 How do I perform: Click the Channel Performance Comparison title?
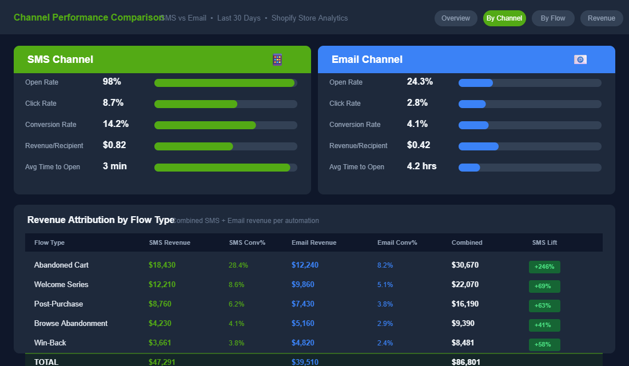(88, 18)
